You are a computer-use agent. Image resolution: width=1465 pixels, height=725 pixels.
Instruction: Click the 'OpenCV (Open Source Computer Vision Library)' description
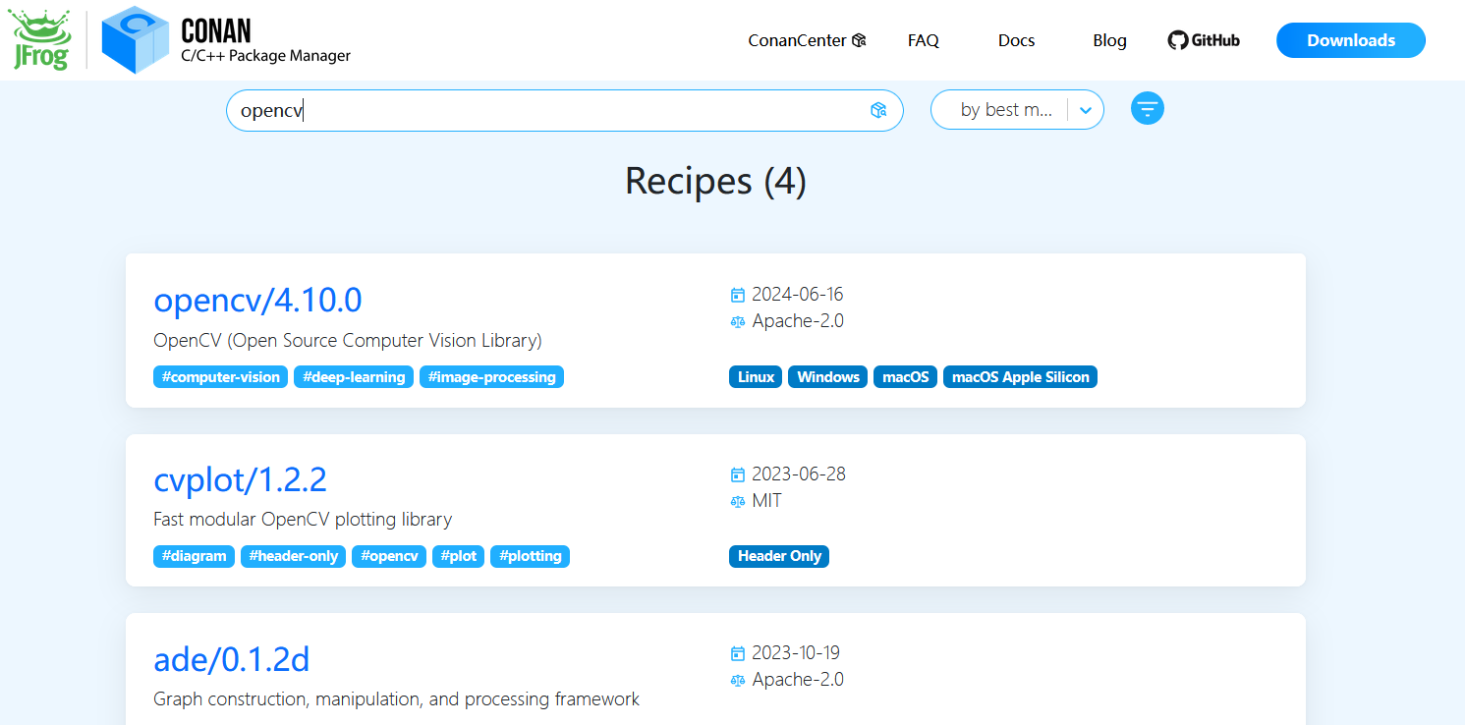click(348, 341)
